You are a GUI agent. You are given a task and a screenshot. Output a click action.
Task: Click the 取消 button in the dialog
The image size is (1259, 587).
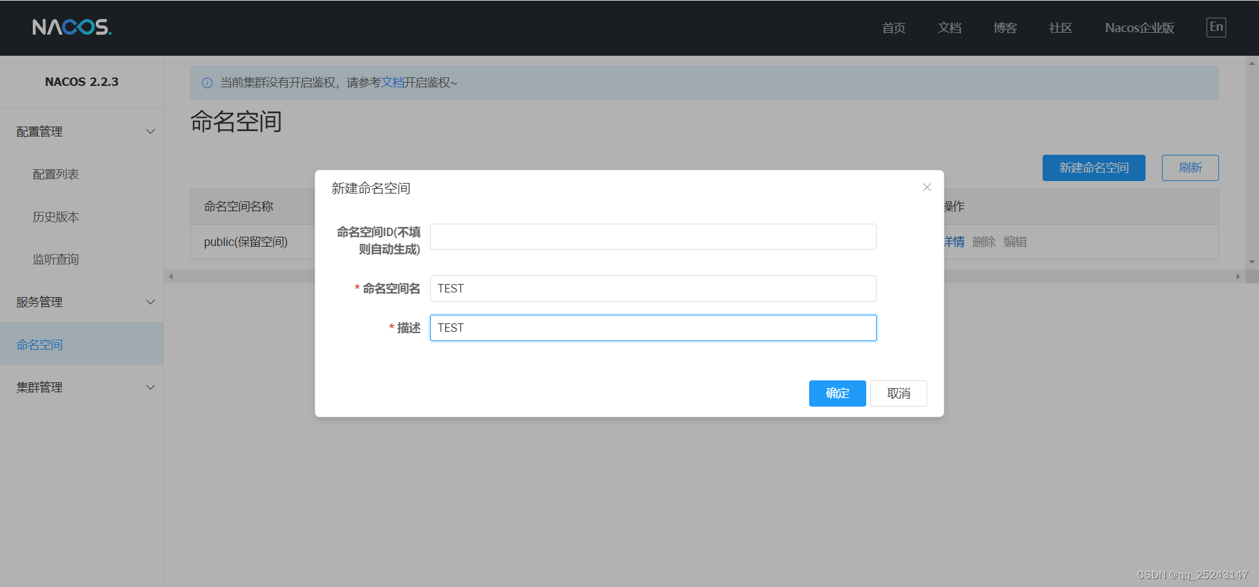pos(898,394)
